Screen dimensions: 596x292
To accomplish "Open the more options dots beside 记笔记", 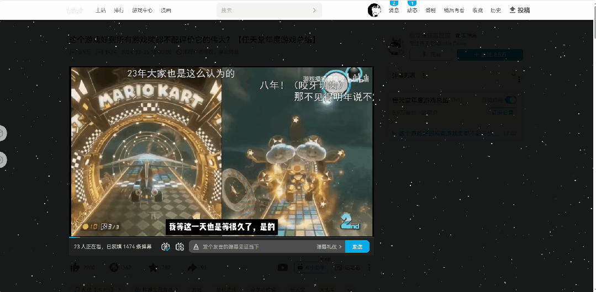I will coord(369,267).
